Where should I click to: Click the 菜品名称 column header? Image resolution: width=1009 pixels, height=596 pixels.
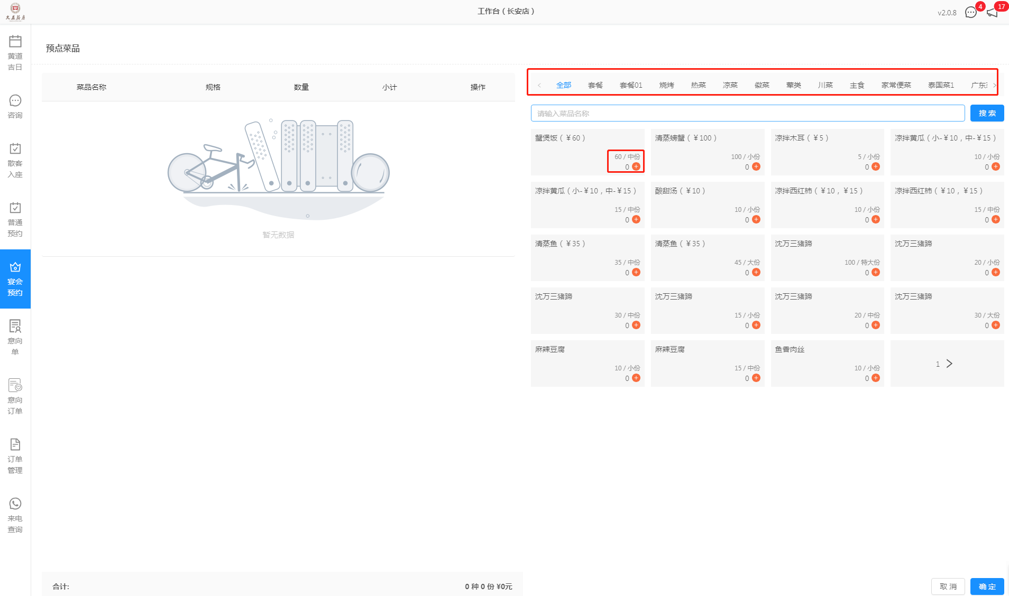91,87
